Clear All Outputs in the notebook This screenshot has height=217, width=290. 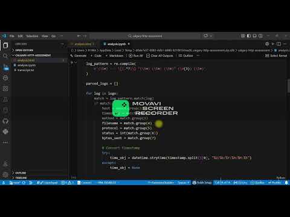point(159,55)
